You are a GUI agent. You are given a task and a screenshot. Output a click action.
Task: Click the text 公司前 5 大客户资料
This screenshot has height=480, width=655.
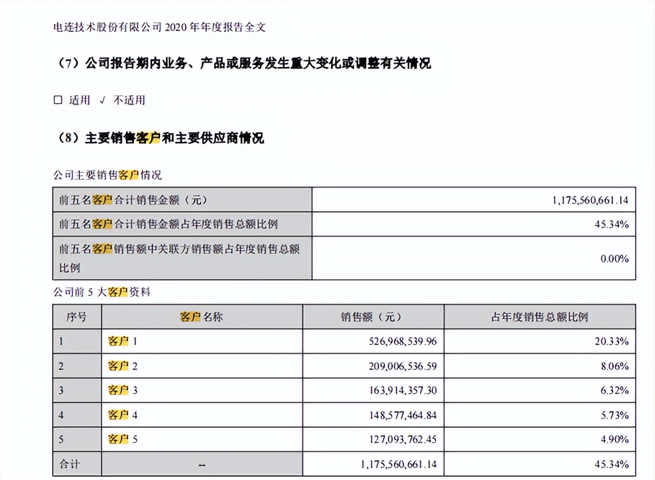(102, 293)
